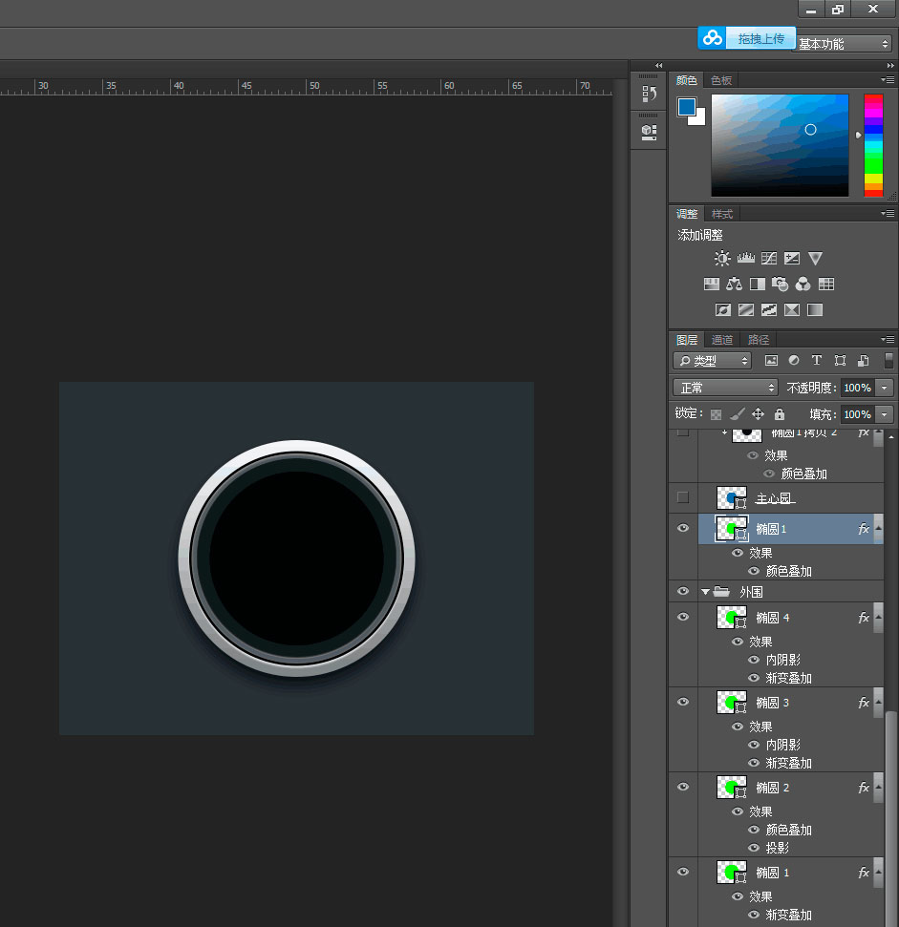Switch to the 样式 tab
Viewport: 899px width, 927px height.
[722, 214]
